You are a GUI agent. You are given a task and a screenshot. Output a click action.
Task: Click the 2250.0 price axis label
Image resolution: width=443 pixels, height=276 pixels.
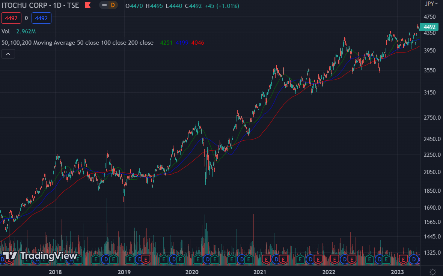(x=432, y=154)
